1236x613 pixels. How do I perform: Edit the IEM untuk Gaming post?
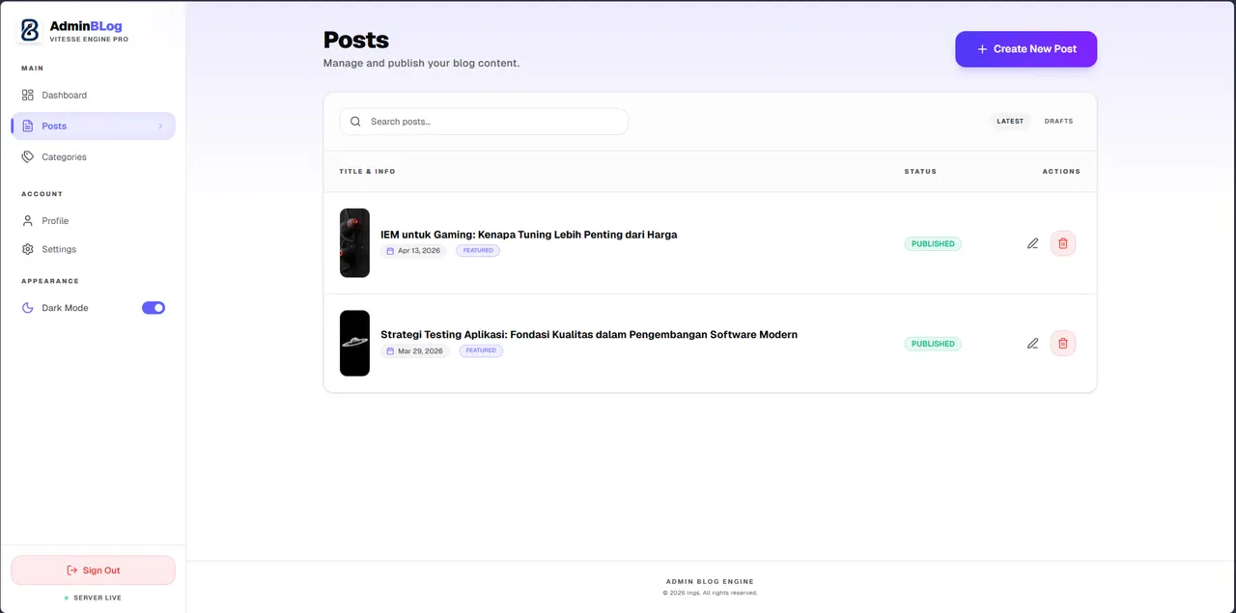pyautogui.click(x=1032, y=243)
